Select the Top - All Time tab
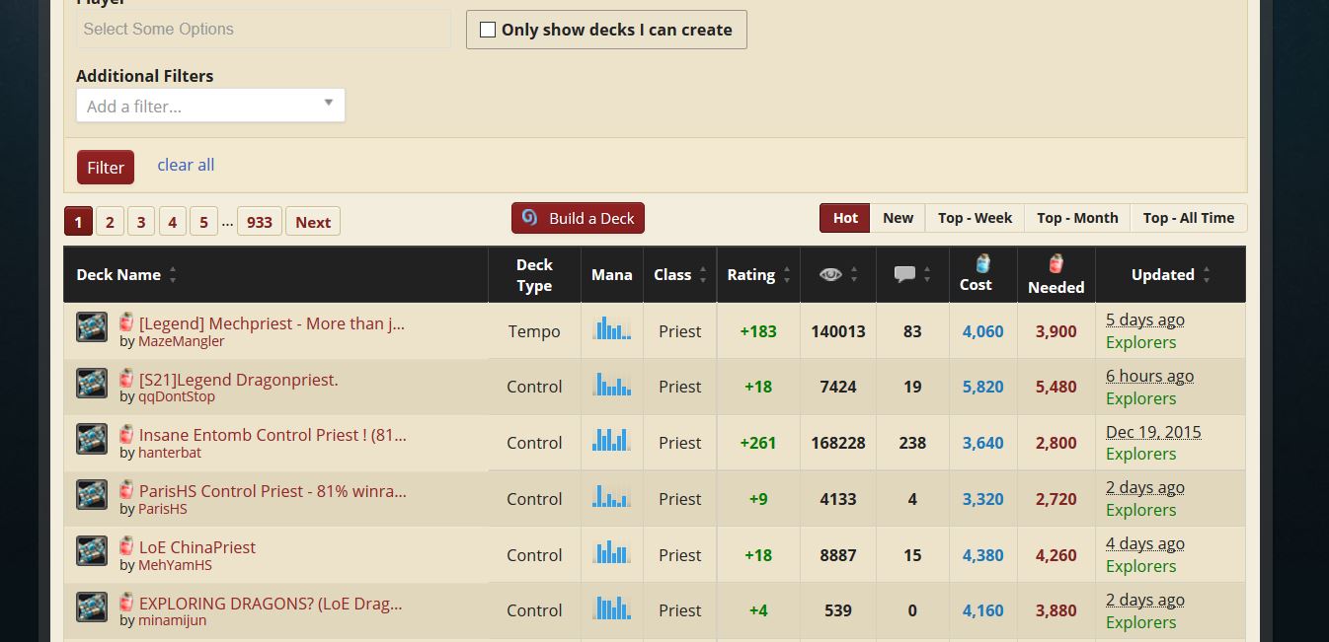Viewport: 1329px width, 642px height. pyautogui.click(x=1188, y=218)
